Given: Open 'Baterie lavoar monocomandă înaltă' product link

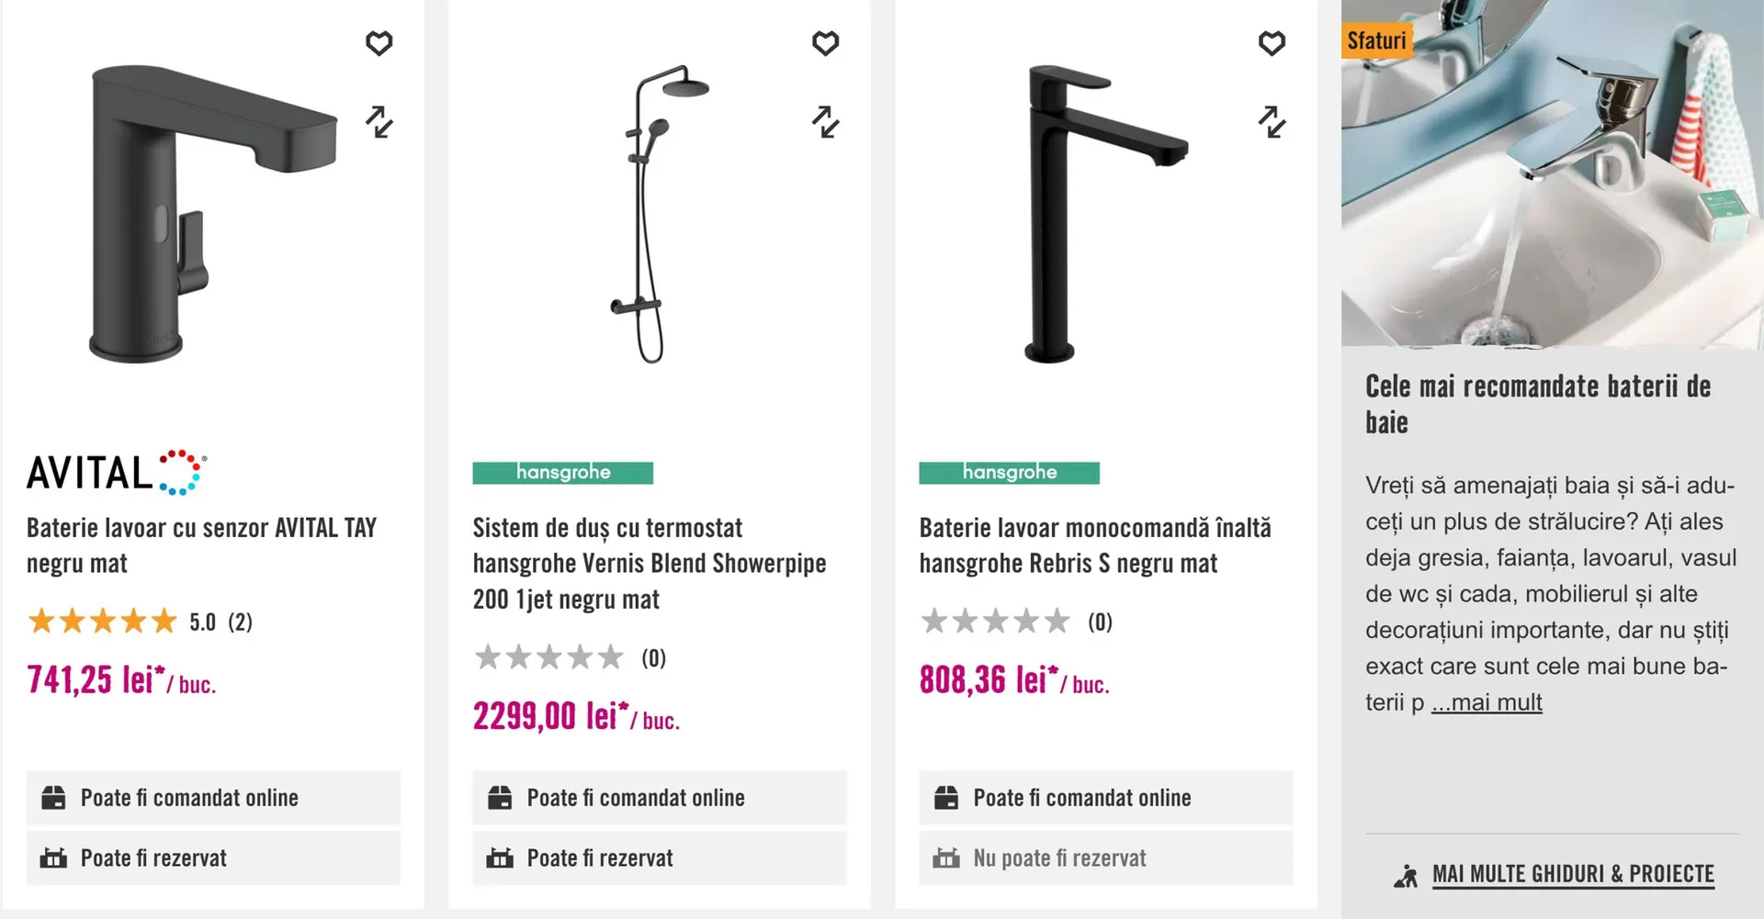Looking at the screenshot, I should point(1094,545).
